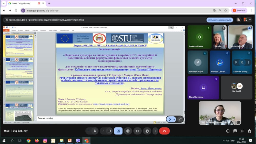Hang up with the red leave call button
This screenshot has width=256, height=144.
pos(164,131)
